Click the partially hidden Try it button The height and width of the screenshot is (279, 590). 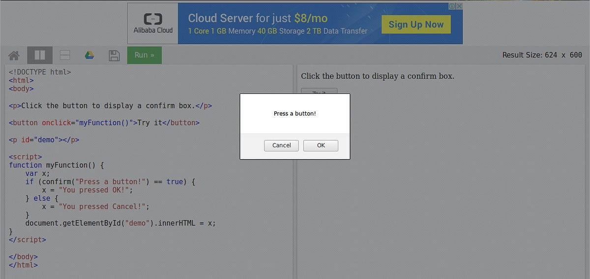[x=319, y=91]
